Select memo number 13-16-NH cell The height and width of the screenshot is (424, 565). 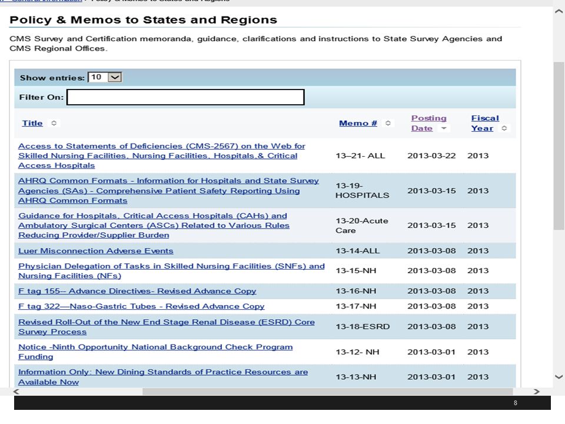(x=356, y=291)
